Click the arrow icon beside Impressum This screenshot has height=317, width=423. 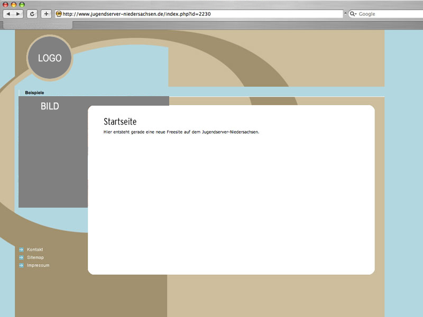pos(21,265)
